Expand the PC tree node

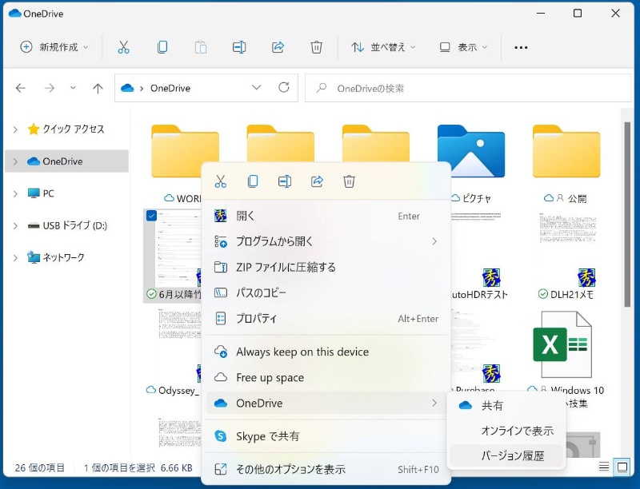tap(15, 193)
